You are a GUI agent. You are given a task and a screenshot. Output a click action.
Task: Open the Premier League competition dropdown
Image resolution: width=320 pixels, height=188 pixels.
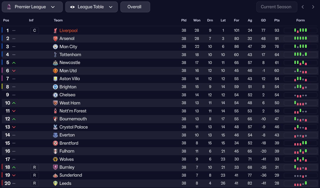coord(32,7)
